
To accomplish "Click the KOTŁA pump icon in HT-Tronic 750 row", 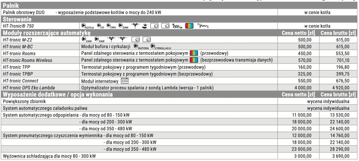I will pos(87,26).
